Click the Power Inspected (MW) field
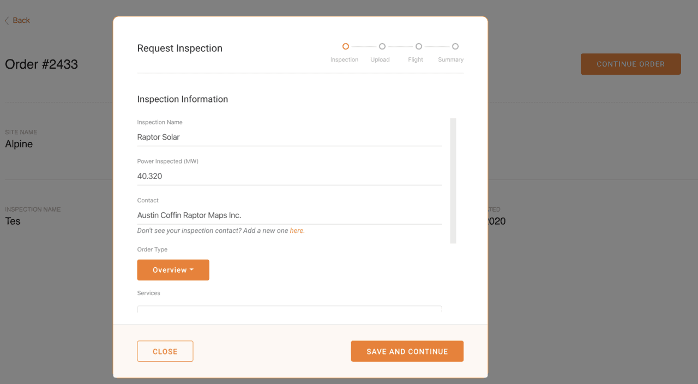The width and height of the screenshot is (698, 384). click(x=290, y=176)
